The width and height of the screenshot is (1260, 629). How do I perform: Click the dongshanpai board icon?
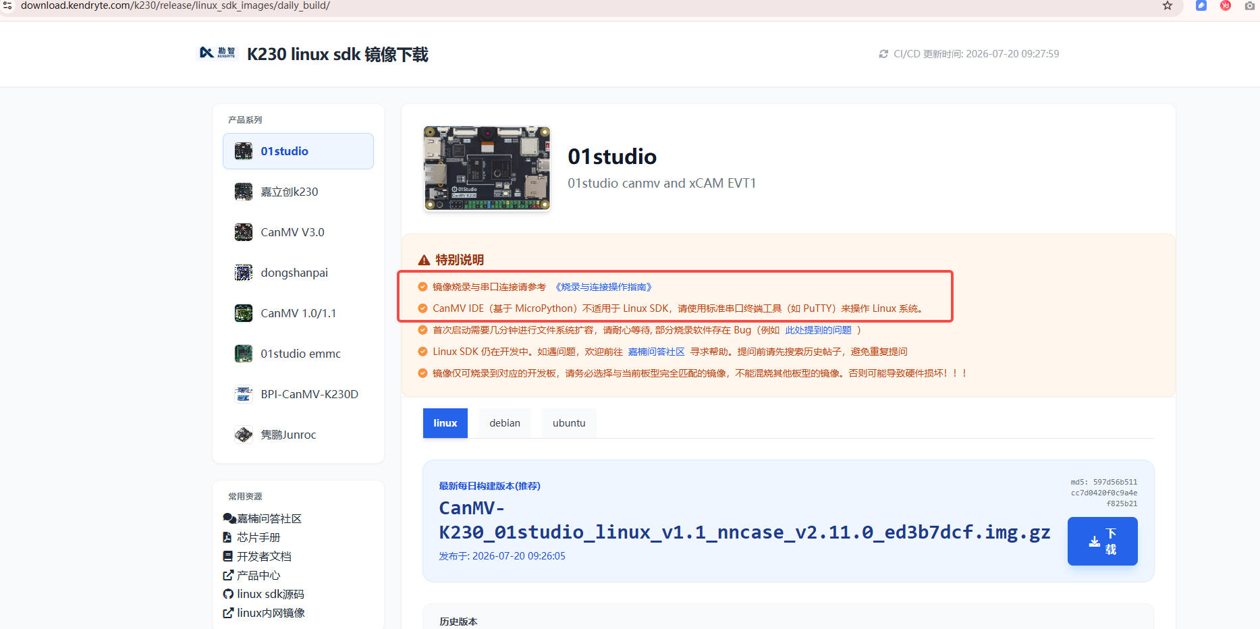[x=244, y=273]
